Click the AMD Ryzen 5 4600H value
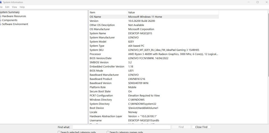This screenshot has height=133, width=269. click(173, 54)
